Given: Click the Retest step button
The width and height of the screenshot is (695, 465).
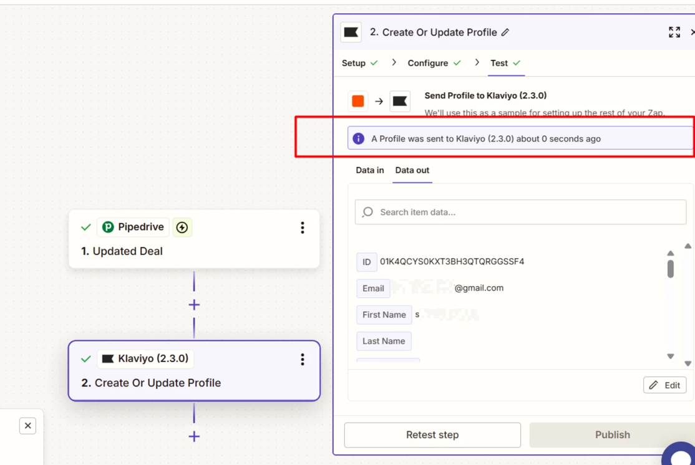Looking at the screenshot, I should coord(432,435).
